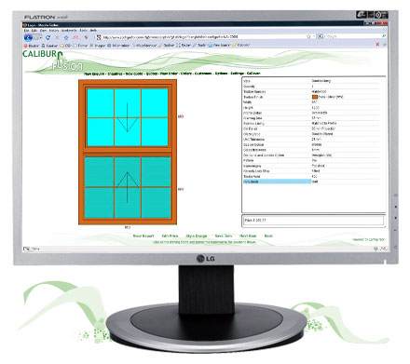Viewport: 410px width, 364px height.
Task: Click the orange Timber Finish colour swatch
Action: click(314, 97)
